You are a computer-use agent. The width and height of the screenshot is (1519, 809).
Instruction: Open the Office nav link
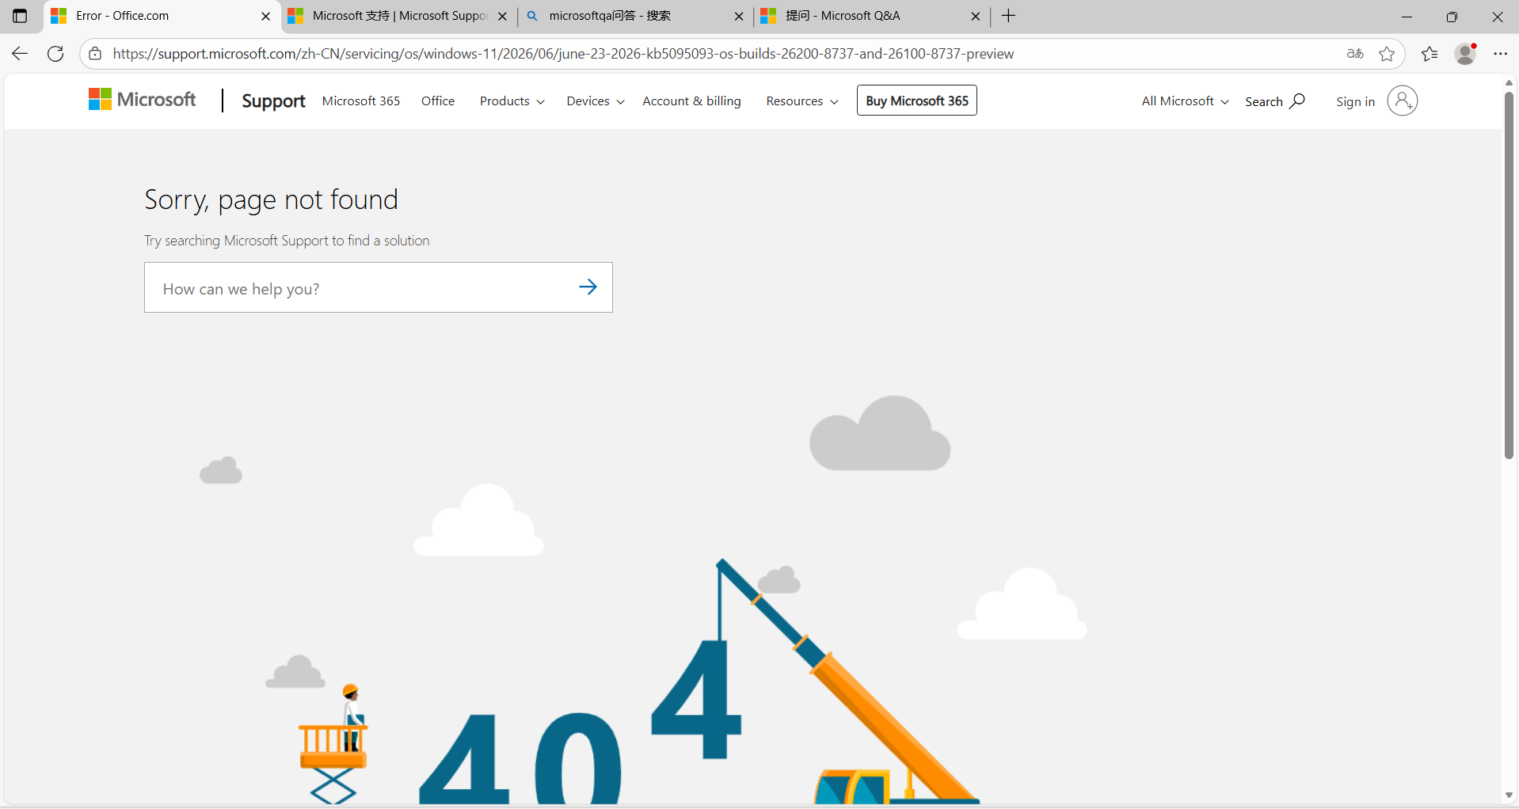(438, 101)
